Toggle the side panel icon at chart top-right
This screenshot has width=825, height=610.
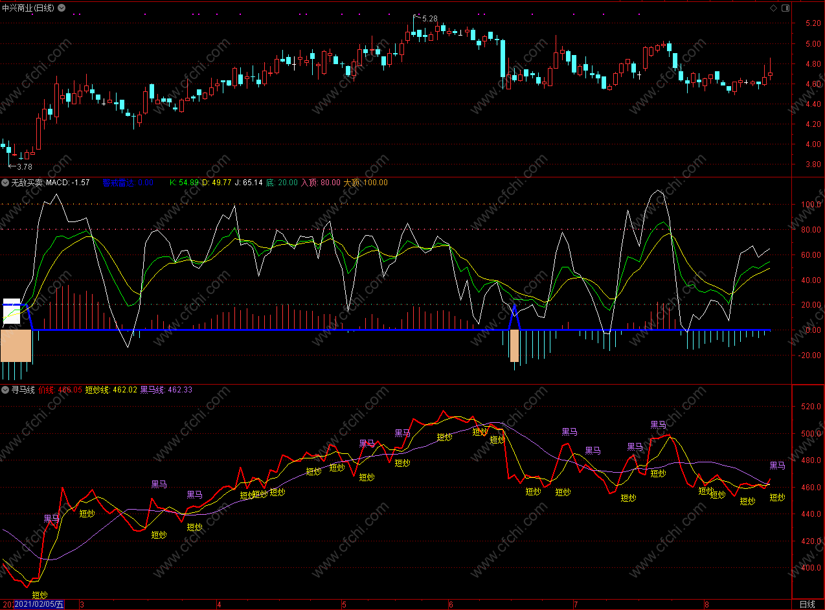pyautogui.click(x=785, y=8)
